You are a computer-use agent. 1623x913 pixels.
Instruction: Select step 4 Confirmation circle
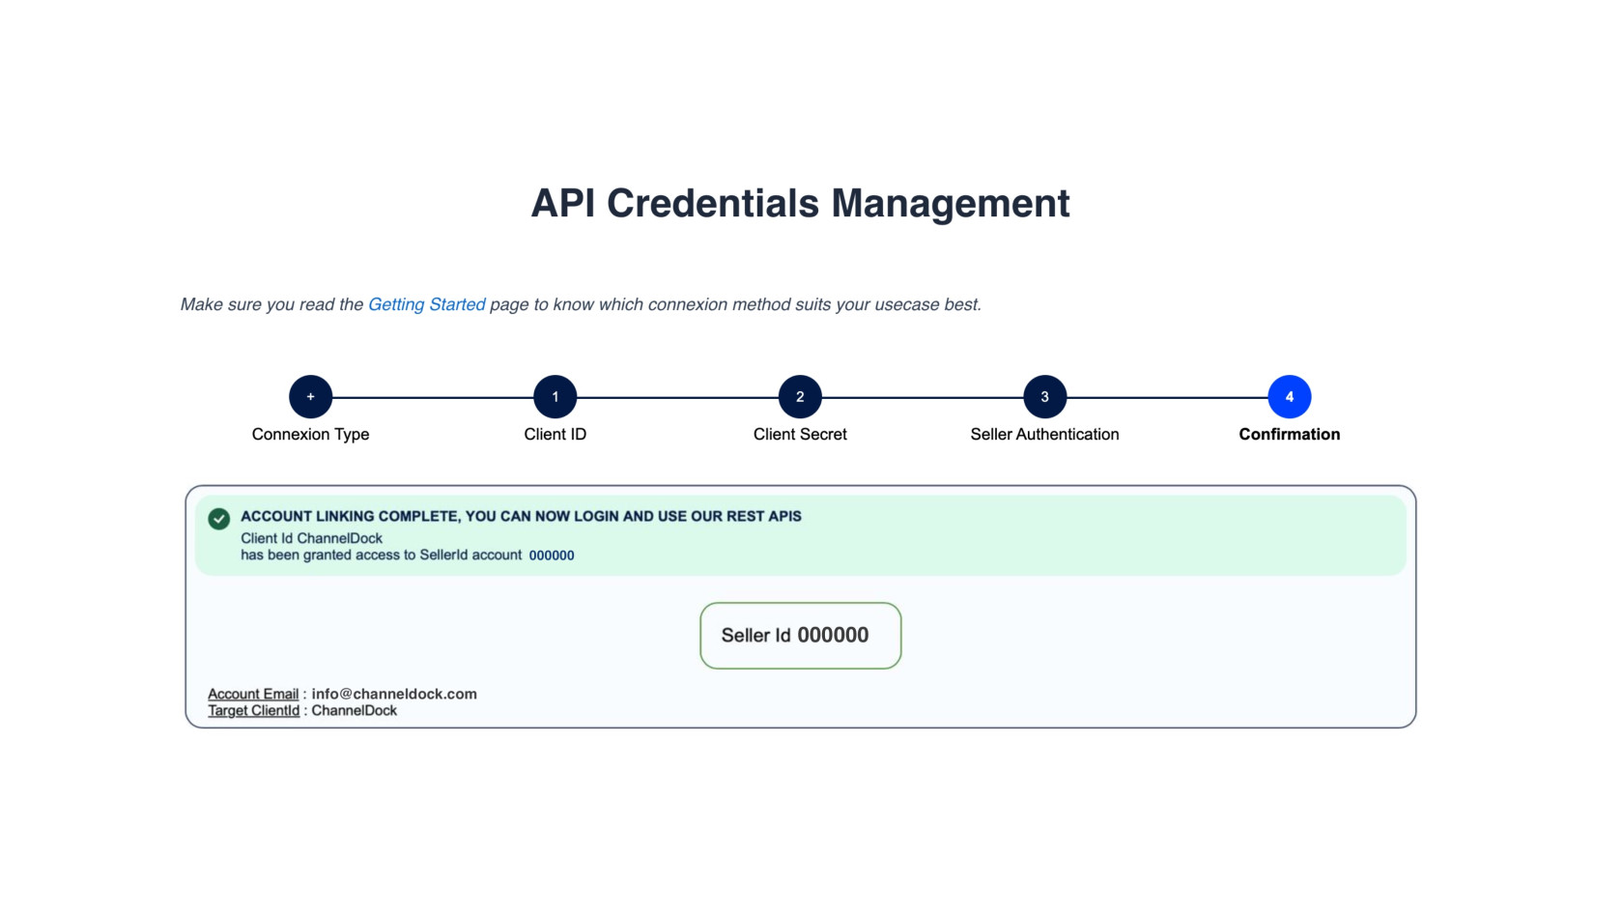click(x=1290, y=397)
